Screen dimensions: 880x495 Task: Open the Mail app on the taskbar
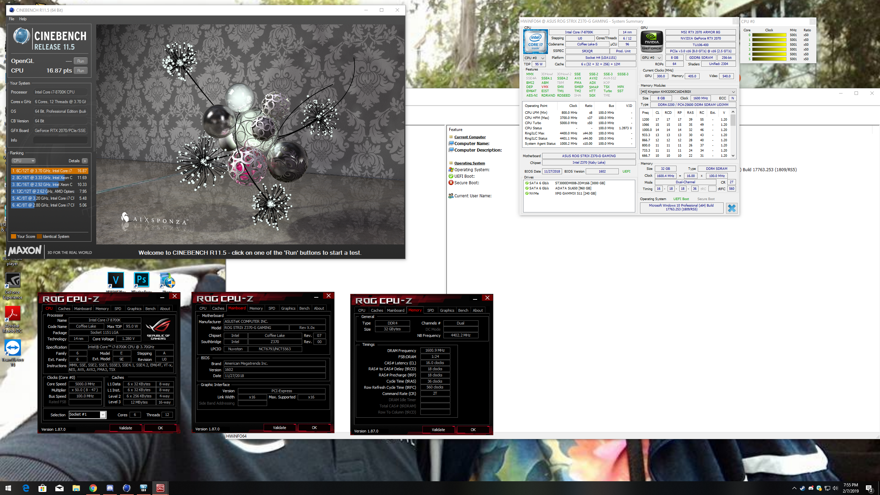click(x=59, y=488)
